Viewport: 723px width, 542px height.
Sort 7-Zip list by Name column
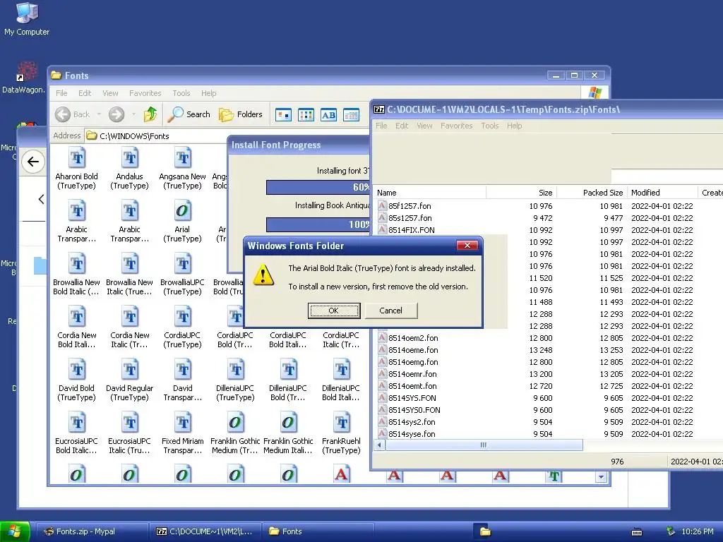430,193
